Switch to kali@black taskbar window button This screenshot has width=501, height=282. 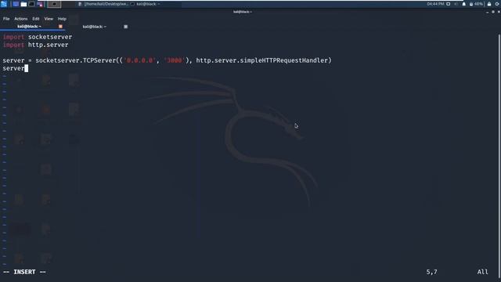pos(146,4)
